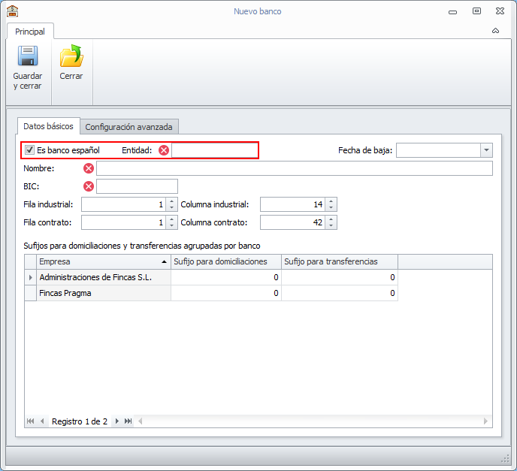
Task: Go to next record in the grid navigator
Action: point(116,421)
